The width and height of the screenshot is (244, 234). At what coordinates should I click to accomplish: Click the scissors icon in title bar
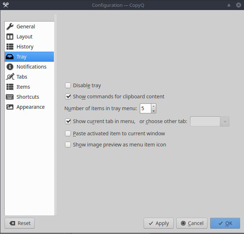pyautogui.click(x=5, y=5)
